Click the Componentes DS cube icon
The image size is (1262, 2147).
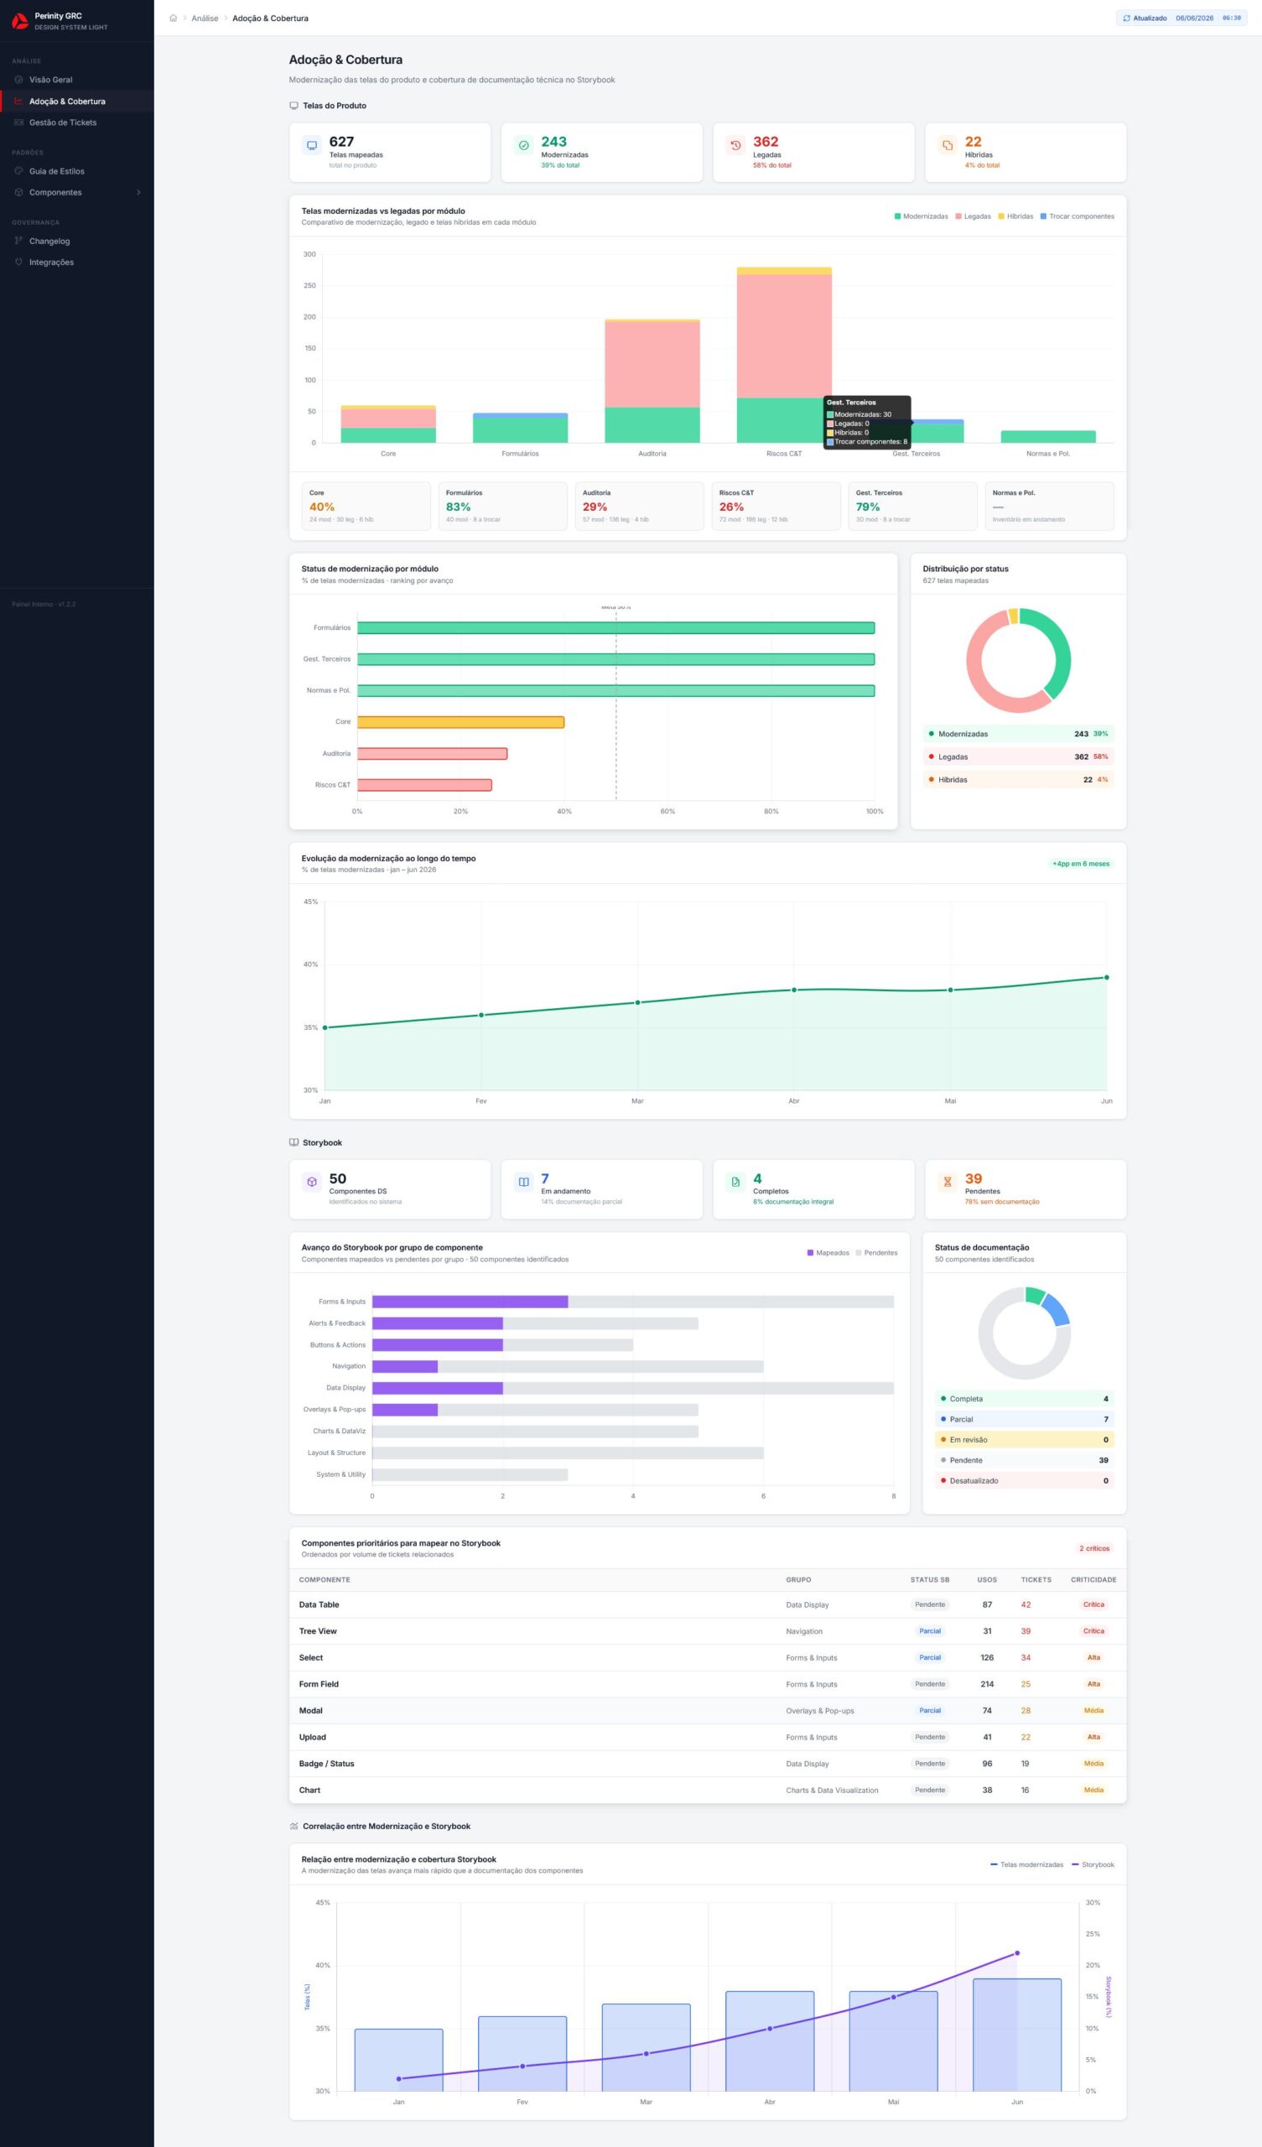[x=312, y=1182]
